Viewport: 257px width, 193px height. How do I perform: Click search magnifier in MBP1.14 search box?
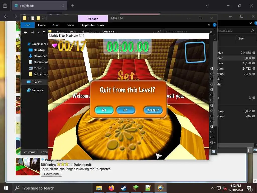pos(211,32)
